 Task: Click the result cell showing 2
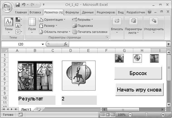pos(79,100)
